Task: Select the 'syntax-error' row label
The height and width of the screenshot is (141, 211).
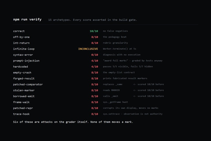Action: pyautogui.click(x=23, y=55)
